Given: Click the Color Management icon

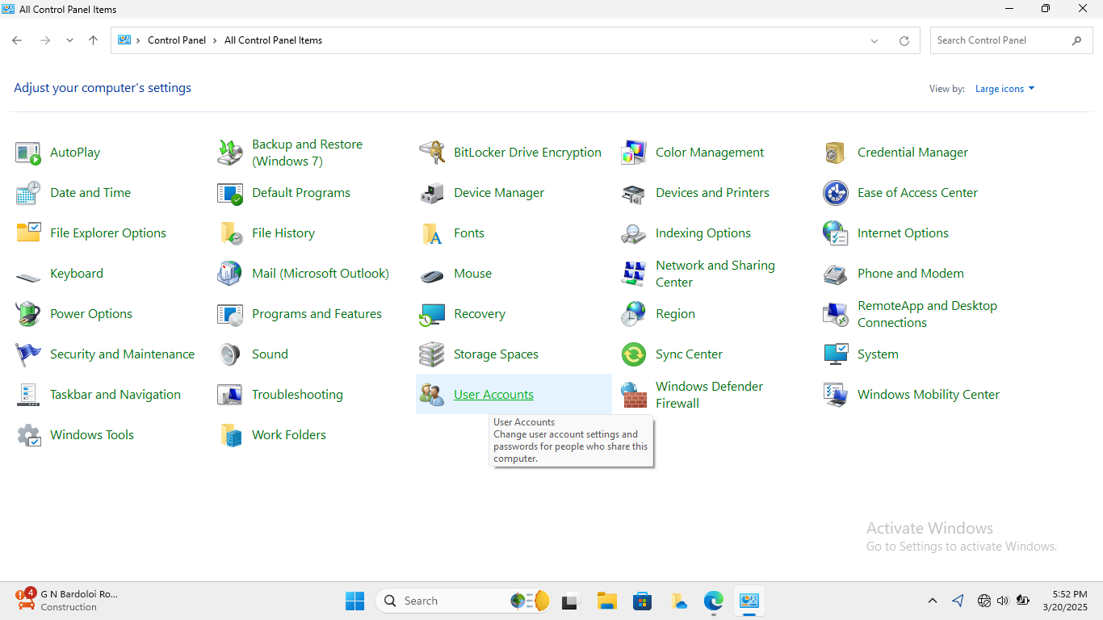Looking at the screenshot, I should (x=634, y=153).
